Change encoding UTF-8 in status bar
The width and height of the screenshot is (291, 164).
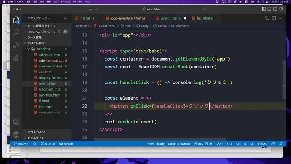(241, 144)
